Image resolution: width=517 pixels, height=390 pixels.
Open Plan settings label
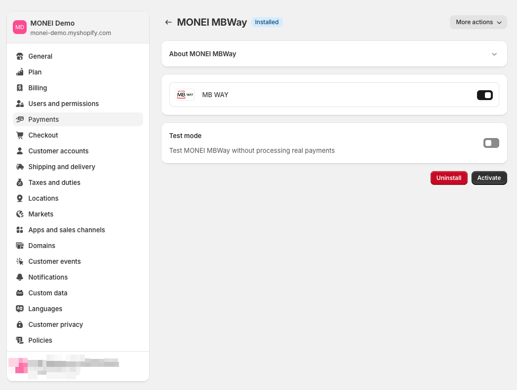pyautogui.click(x=35, y=72)
